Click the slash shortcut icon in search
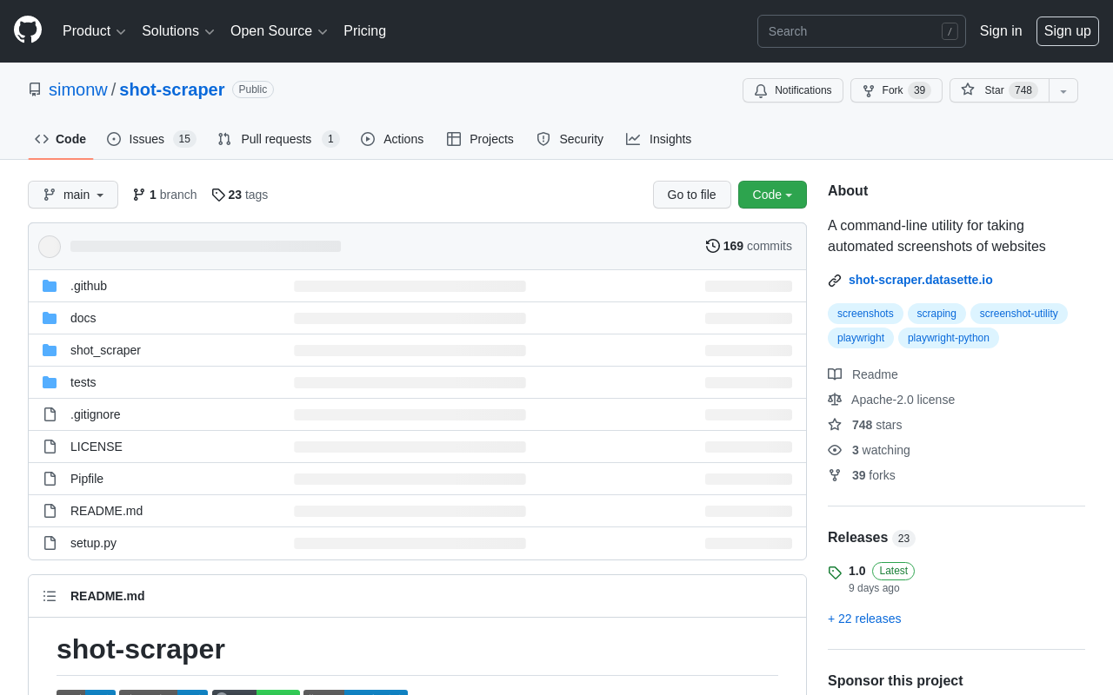 pyautogui.click(x=950, y=31)
